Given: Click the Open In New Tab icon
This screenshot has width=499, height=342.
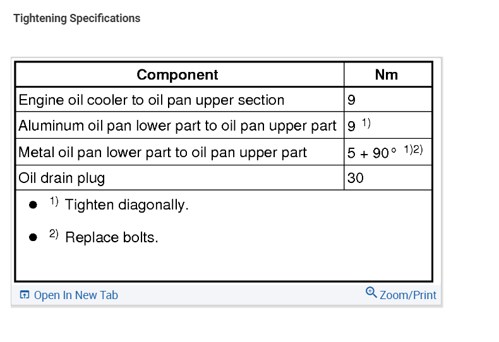Looking at the screenshot, I should 25,295.
